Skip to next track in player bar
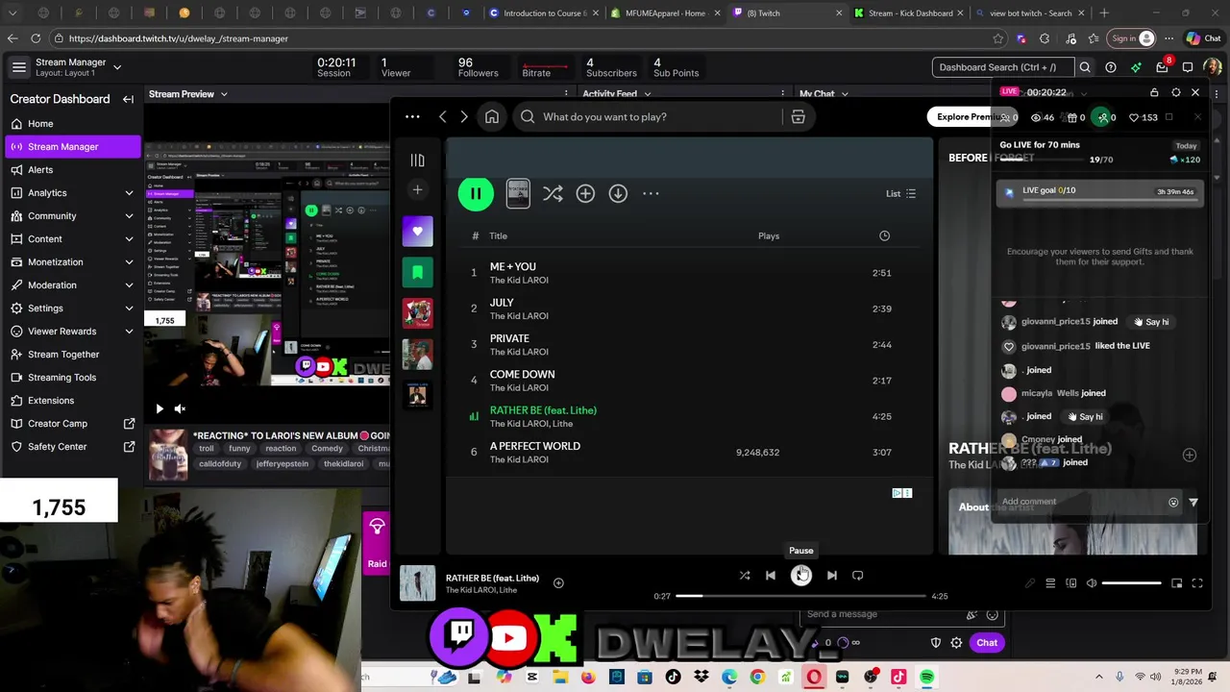The height and width of the screenshot is (692, 1230). coord(832,576)
